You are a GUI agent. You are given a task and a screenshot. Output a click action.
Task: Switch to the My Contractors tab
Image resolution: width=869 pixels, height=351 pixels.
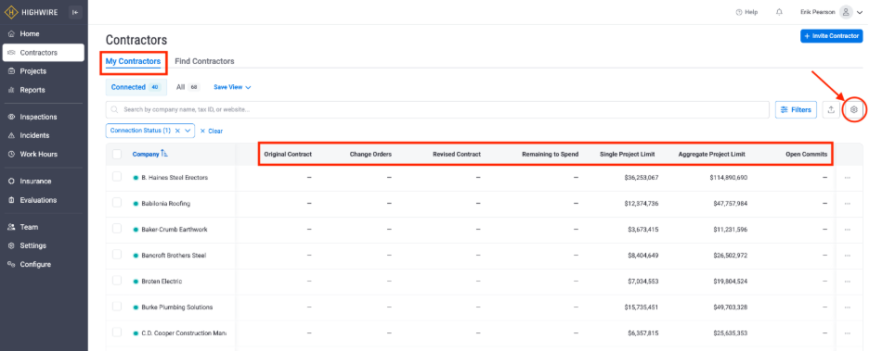(x=133, y=61)
